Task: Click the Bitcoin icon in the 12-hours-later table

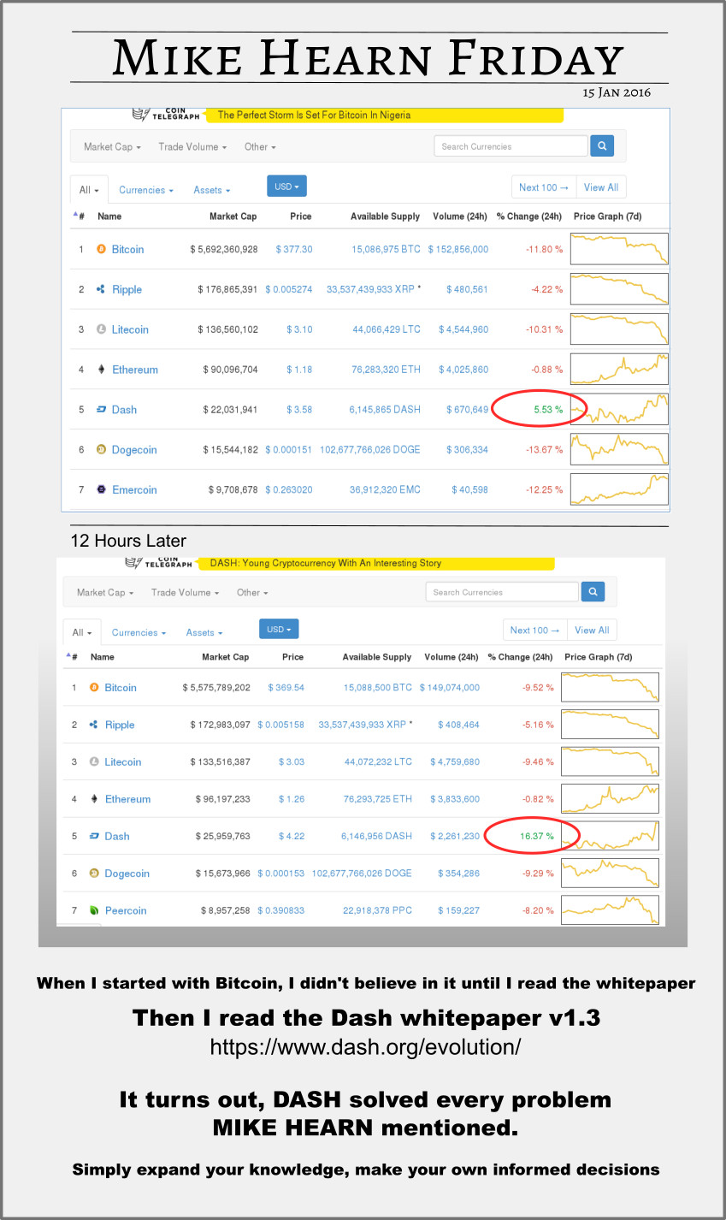Action: pyautogui.click(x=95, y=687)
